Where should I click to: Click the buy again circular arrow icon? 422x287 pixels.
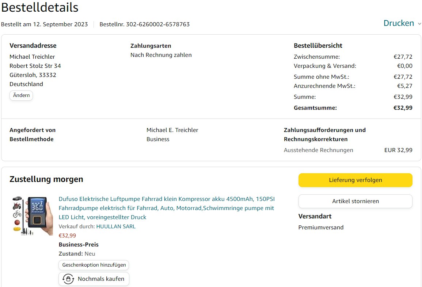click(68, 279)
